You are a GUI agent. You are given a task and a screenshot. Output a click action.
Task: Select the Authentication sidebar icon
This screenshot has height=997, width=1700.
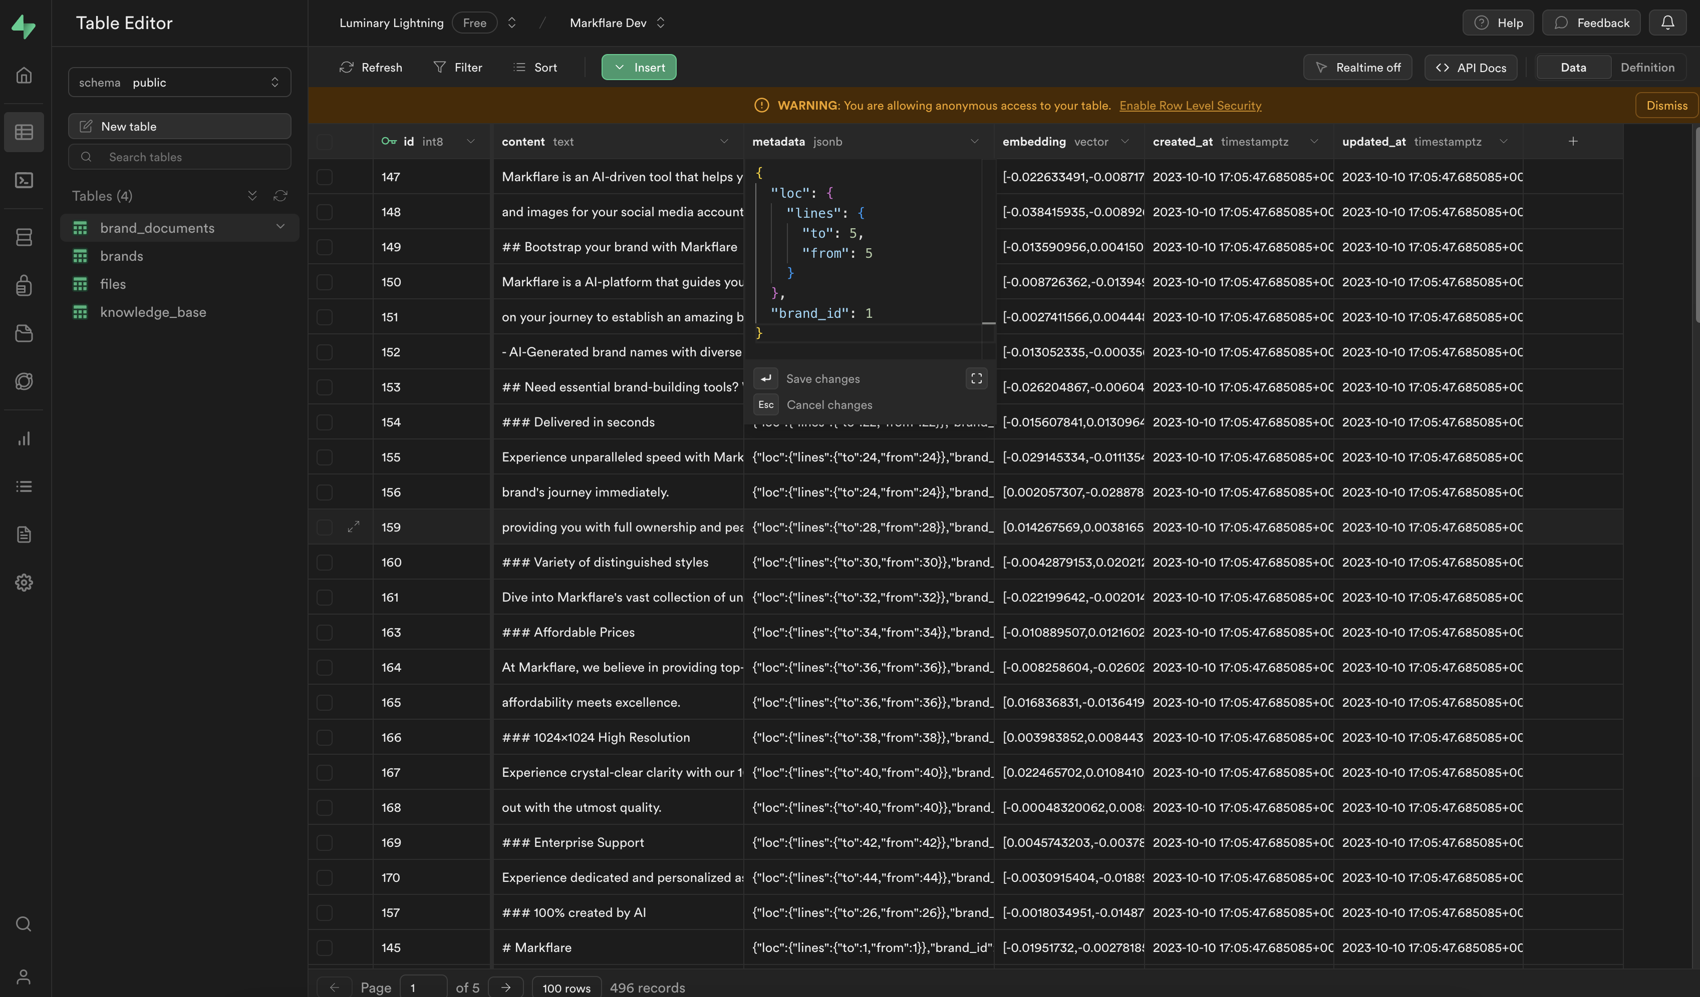24,285
